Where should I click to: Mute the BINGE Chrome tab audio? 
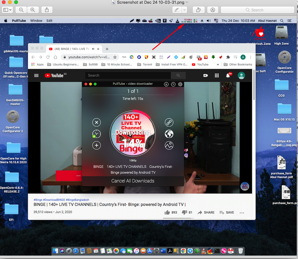[x=93, y=49]
